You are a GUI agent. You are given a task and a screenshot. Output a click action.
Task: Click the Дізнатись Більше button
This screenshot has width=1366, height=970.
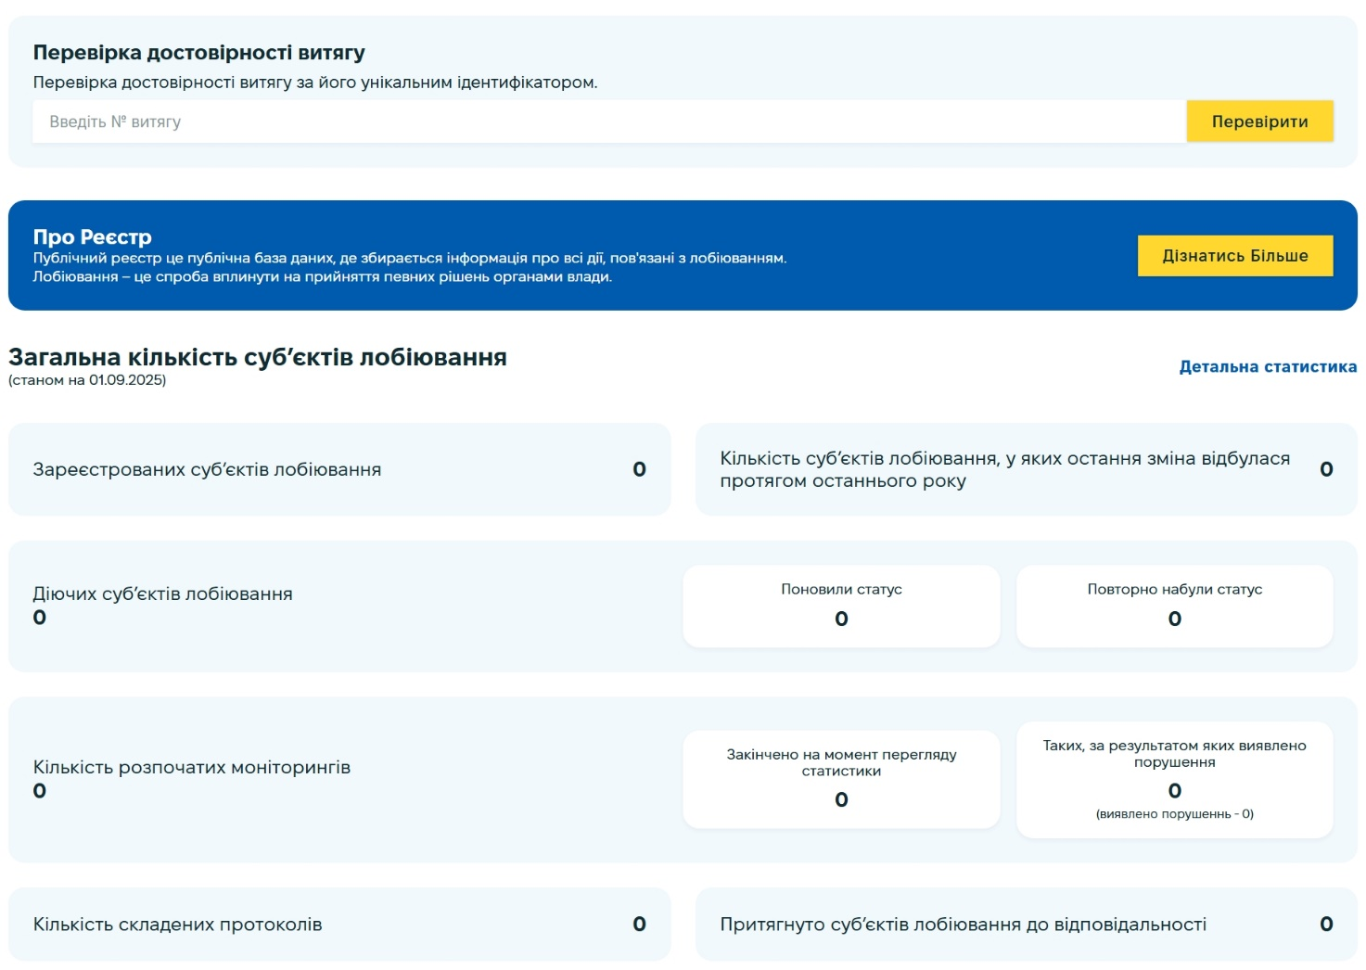(1234, 256)
